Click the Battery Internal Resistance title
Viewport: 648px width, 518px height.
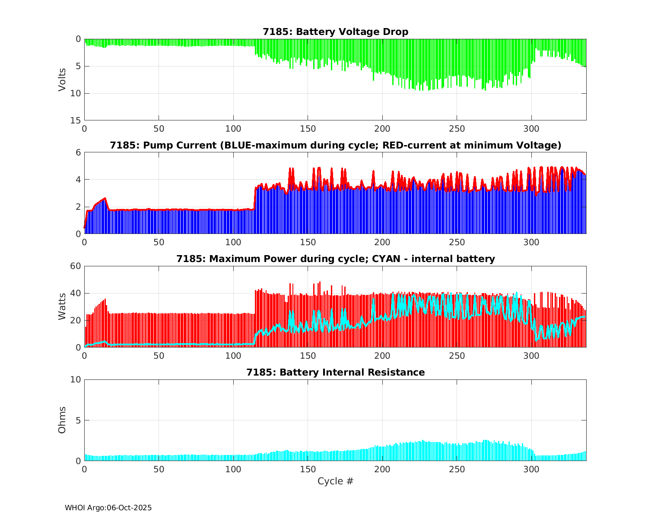pyautogui.click(x=335, y=373)
